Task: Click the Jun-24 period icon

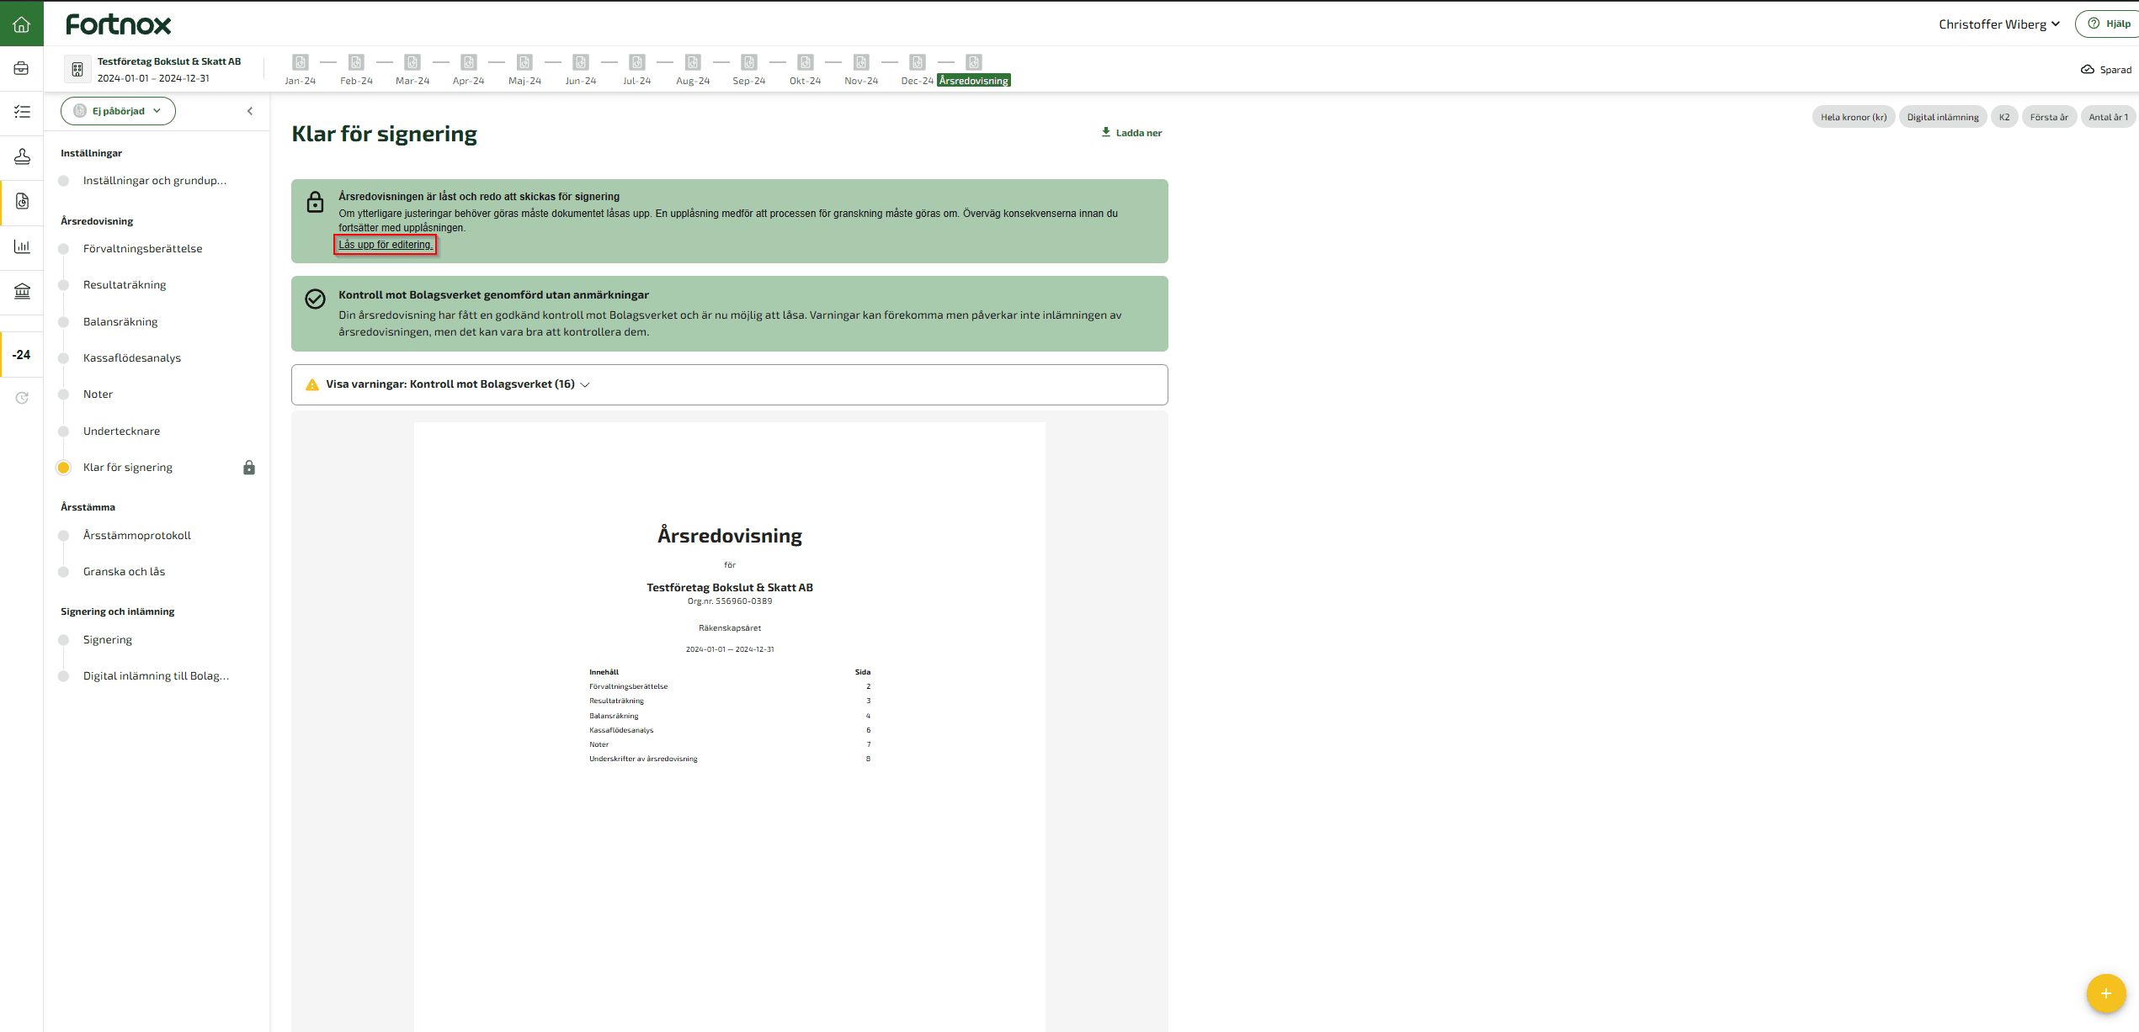Action: click(581, 62)
